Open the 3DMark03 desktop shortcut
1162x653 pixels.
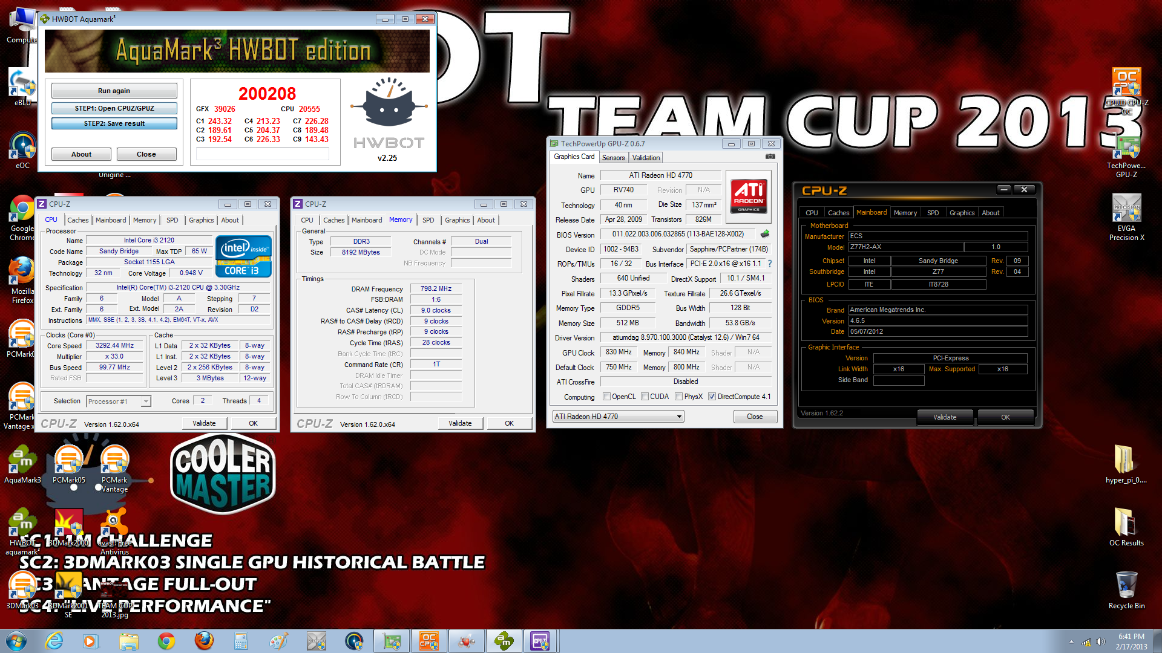22,591
